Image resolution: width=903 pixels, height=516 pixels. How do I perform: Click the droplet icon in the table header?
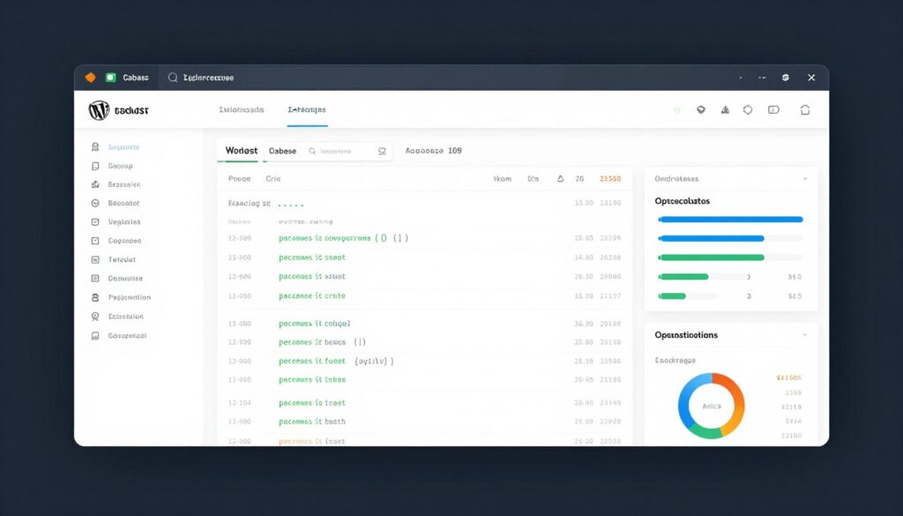pos(560,178)
